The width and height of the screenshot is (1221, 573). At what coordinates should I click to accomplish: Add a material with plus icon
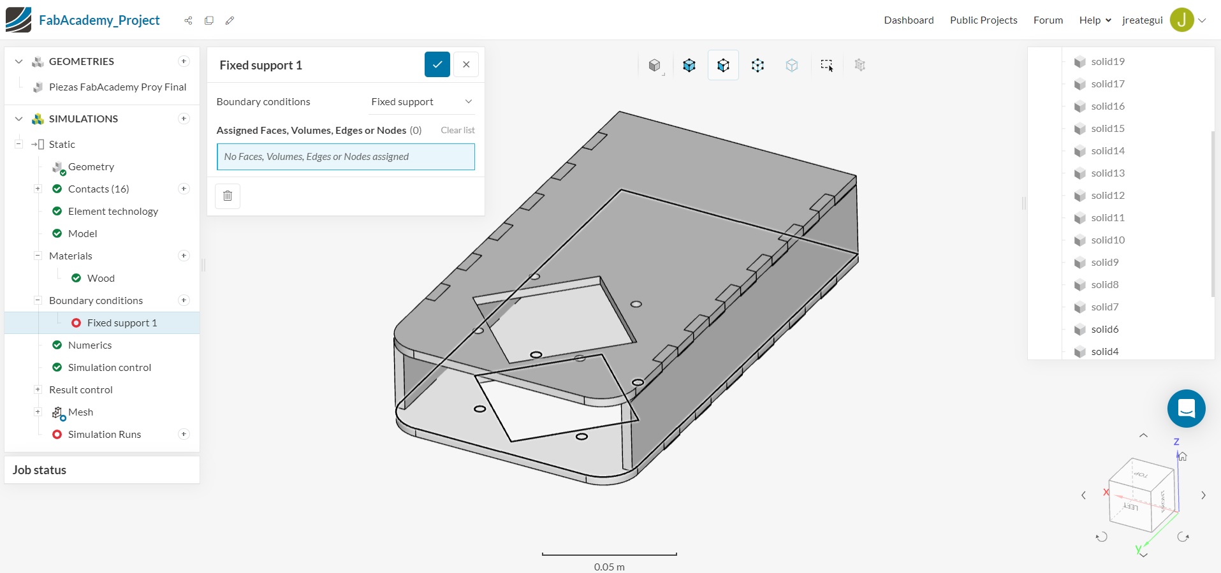[184, 256]
